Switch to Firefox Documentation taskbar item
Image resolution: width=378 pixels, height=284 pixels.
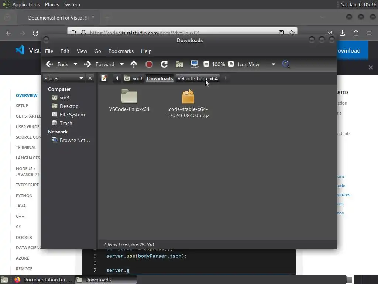43,280
